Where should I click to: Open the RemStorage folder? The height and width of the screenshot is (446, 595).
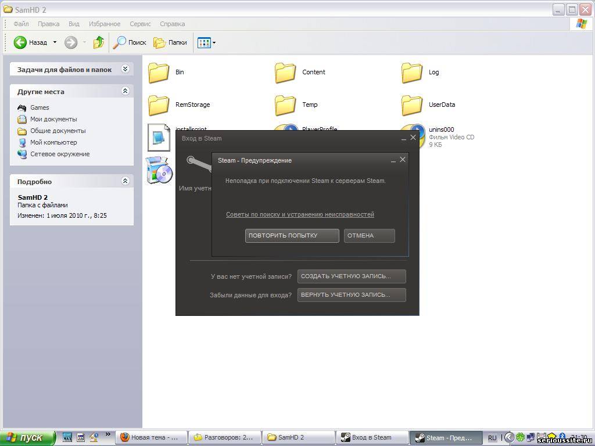coord(158,105)
